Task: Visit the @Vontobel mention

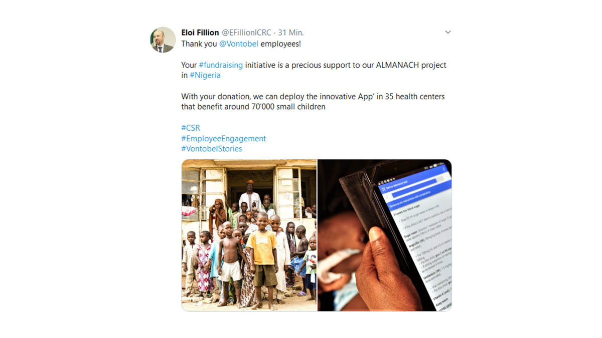Action: pos(239,44)
